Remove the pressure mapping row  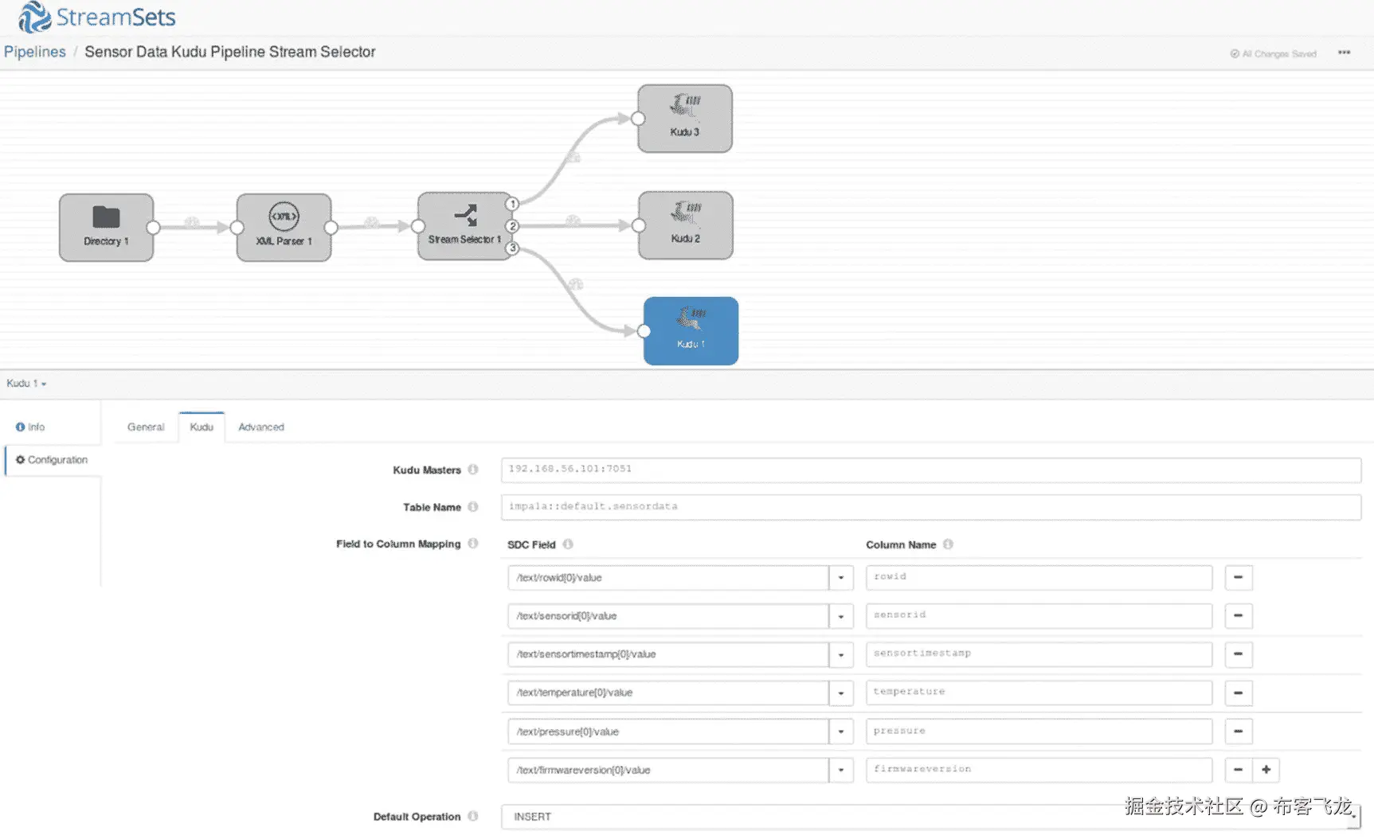click(1239, 731)
